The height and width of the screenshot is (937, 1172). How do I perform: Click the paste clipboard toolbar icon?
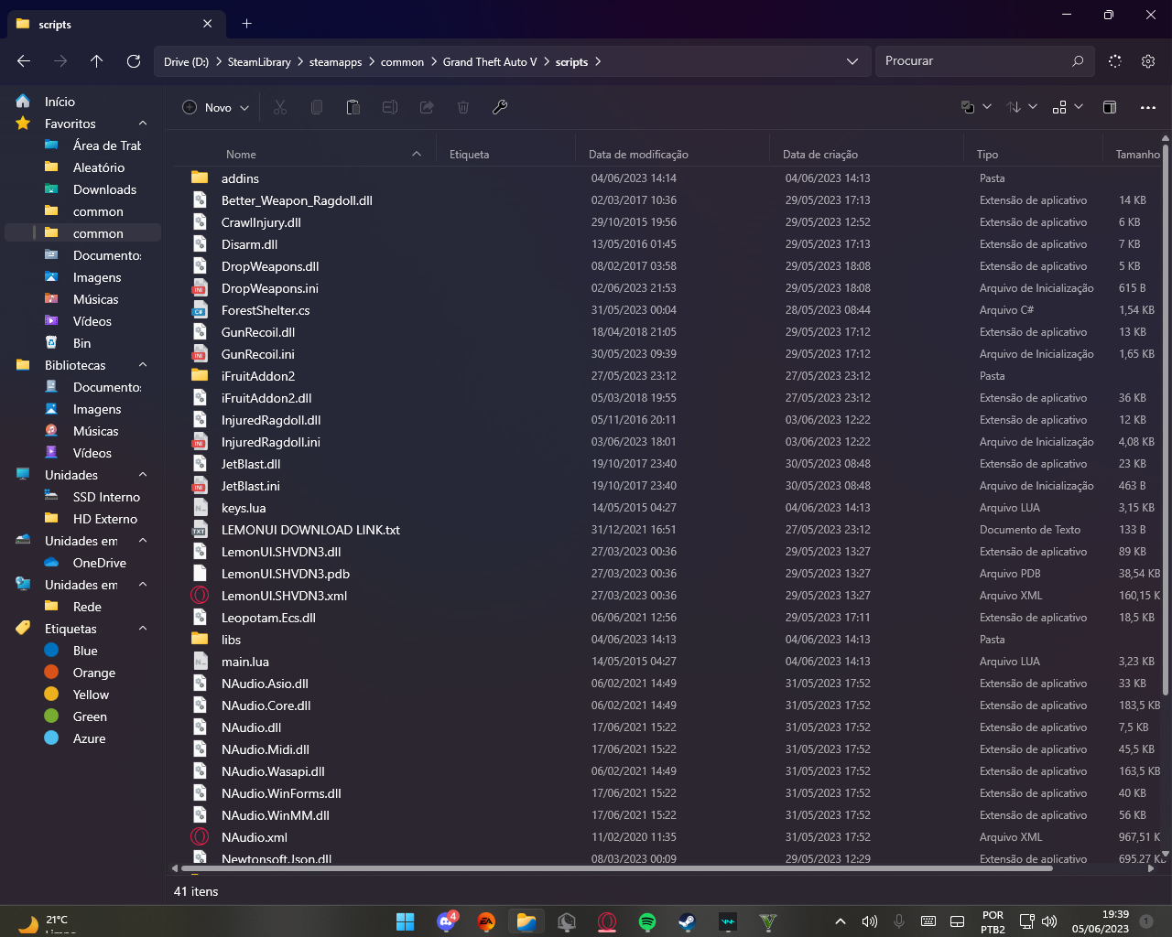(353, 107)
